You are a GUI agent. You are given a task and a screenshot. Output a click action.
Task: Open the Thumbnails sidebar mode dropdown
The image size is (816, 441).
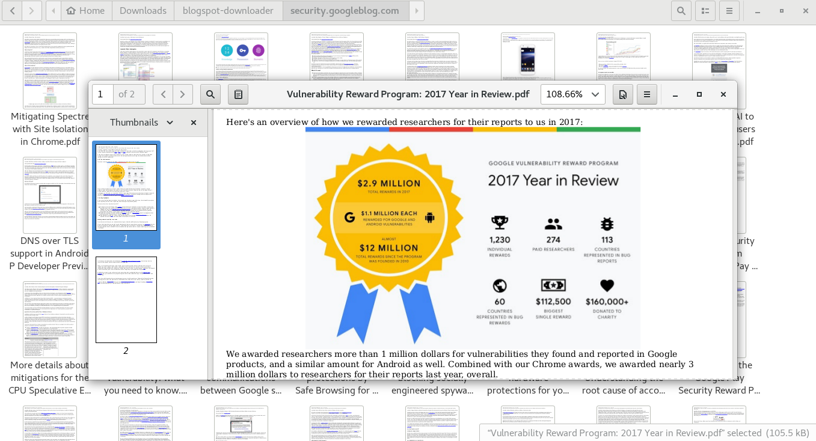click(141, 122)
